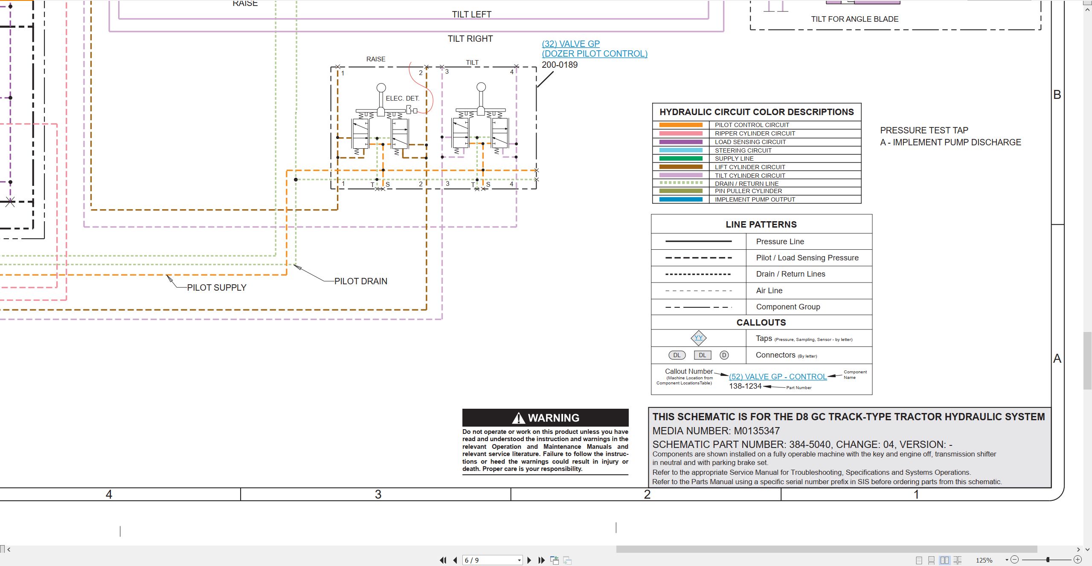
Task: Click the PILOT SUPPLY label
Action: 217,288
